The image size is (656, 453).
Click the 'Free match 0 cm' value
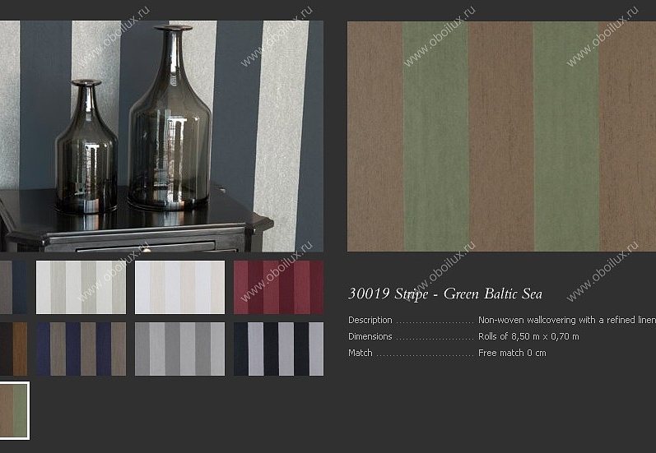click(x=512, y=353)
